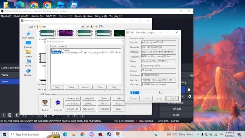
Task: Click Analyze file in RAD Video Tools
Action: coord(89,99)
